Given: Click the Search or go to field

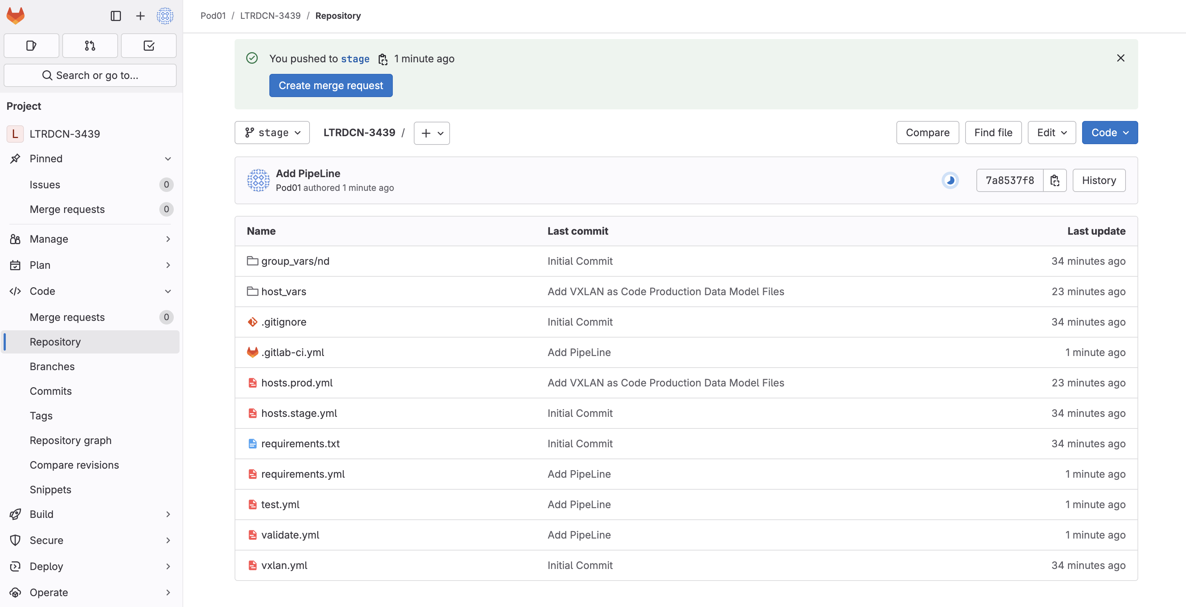Looking at the screenshot, I should coord(90,75).
